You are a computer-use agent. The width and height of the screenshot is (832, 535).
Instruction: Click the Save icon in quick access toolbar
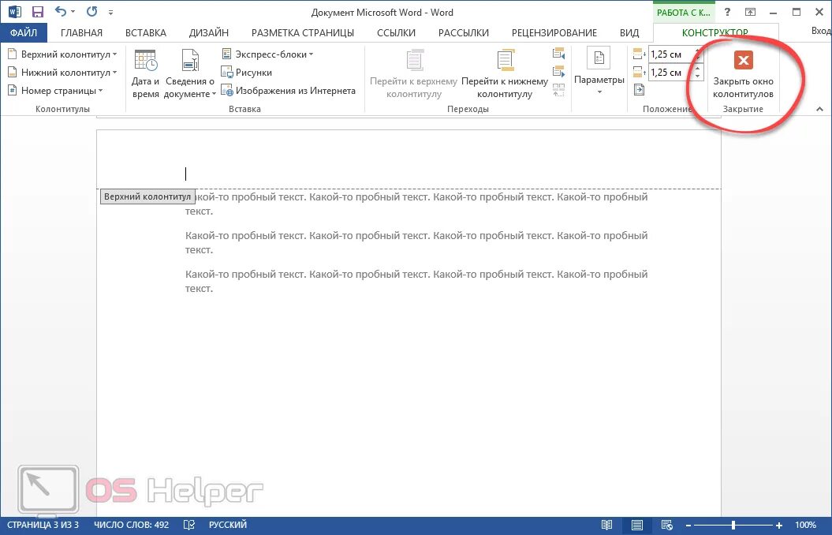click(37, 12)
